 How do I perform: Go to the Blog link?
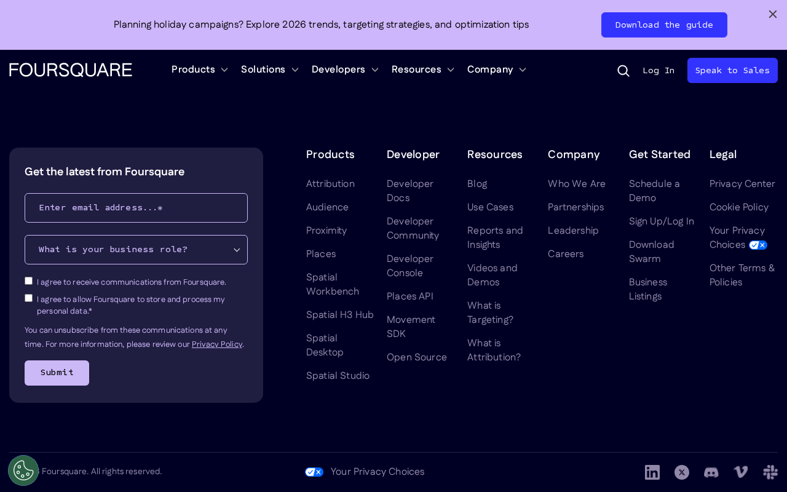477,184
